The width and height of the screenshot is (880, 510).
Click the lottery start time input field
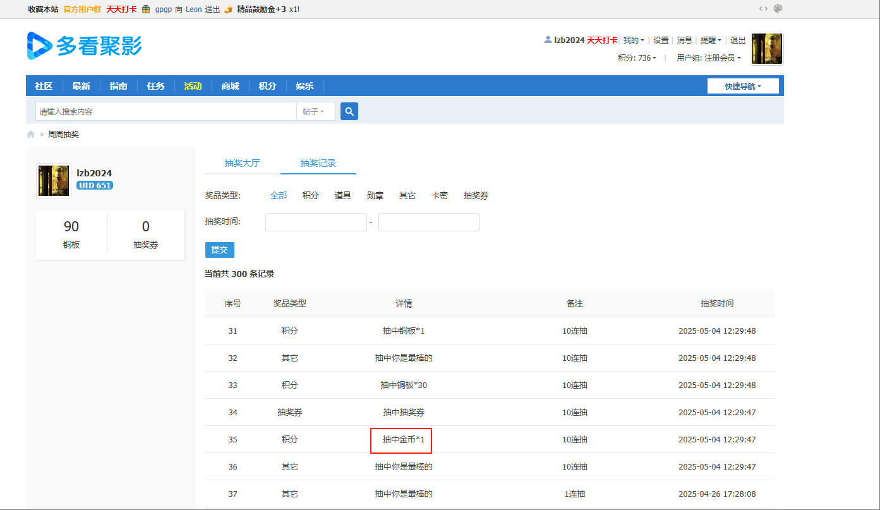pos(316,222)
